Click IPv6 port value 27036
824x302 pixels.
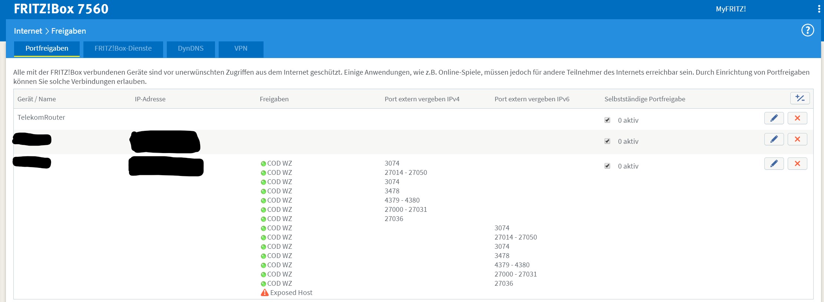click(x=504, y=284)
